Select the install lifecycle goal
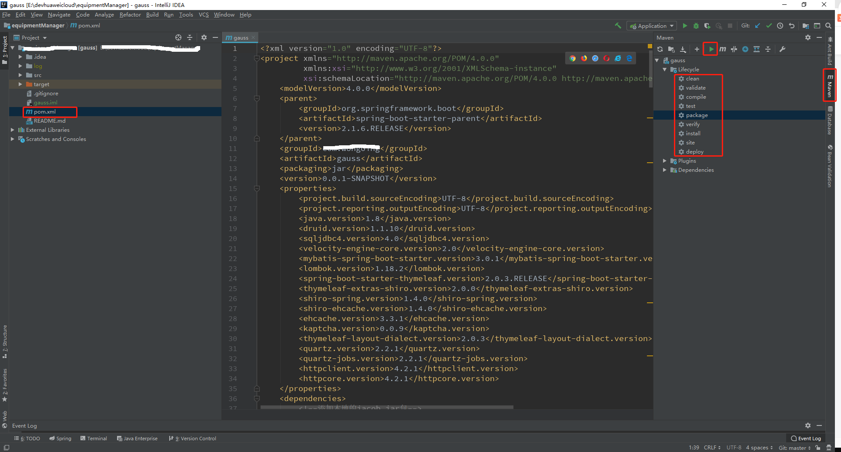Screen dimensions: 841x452 coord(693,134)
